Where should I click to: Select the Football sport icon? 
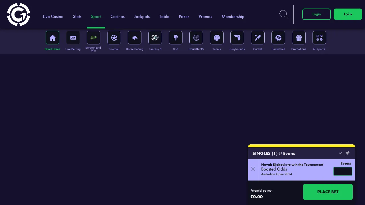point(114,38)
